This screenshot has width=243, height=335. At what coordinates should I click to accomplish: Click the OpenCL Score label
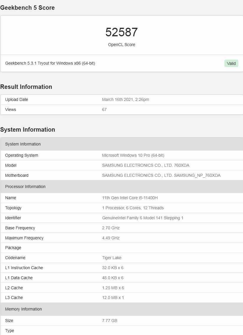(x=121, y=45)
